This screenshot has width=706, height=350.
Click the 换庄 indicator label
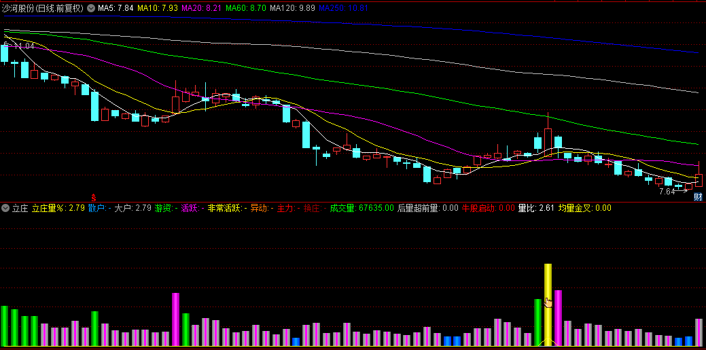coord(315,208)
